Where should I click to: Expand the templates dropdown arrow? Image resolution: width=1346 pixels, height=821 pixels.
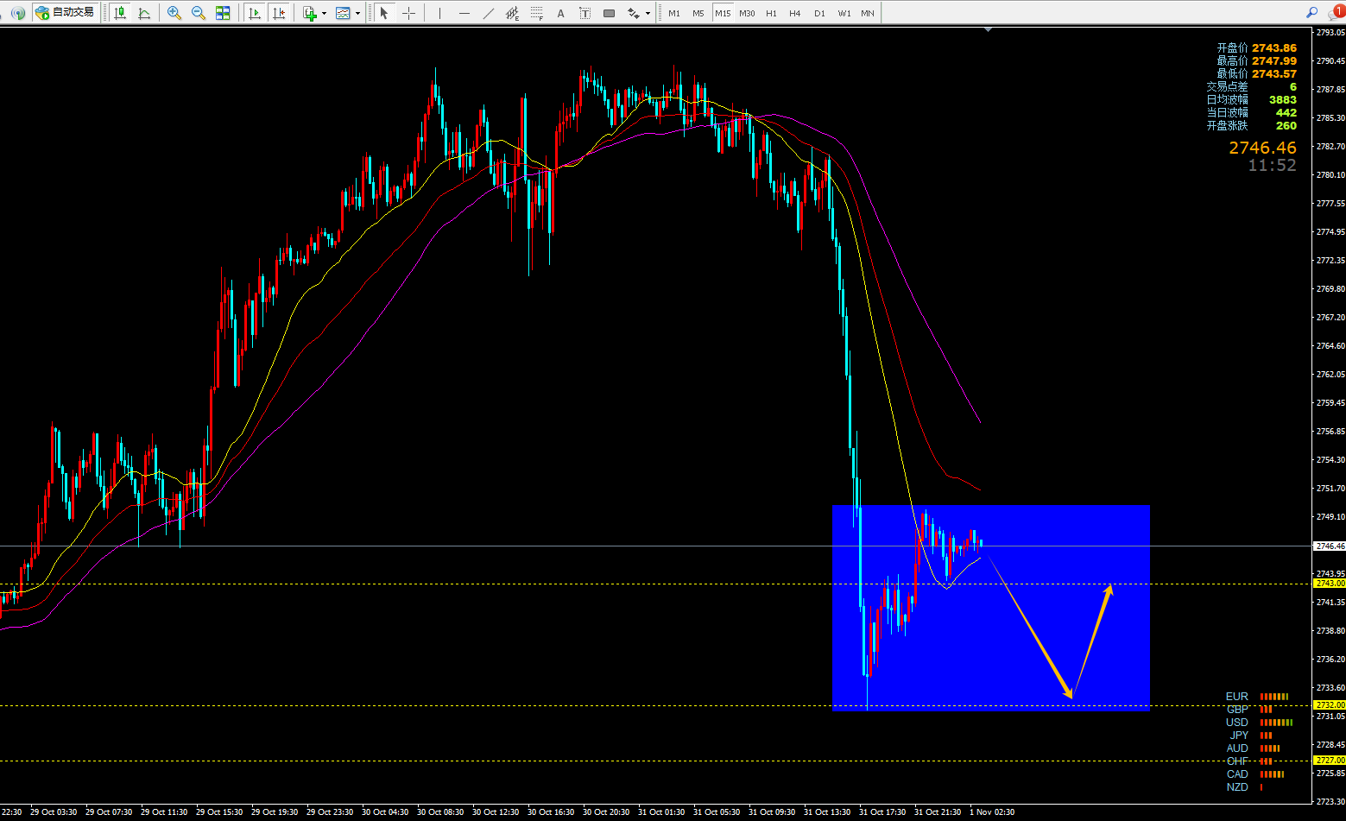[357, 13]
